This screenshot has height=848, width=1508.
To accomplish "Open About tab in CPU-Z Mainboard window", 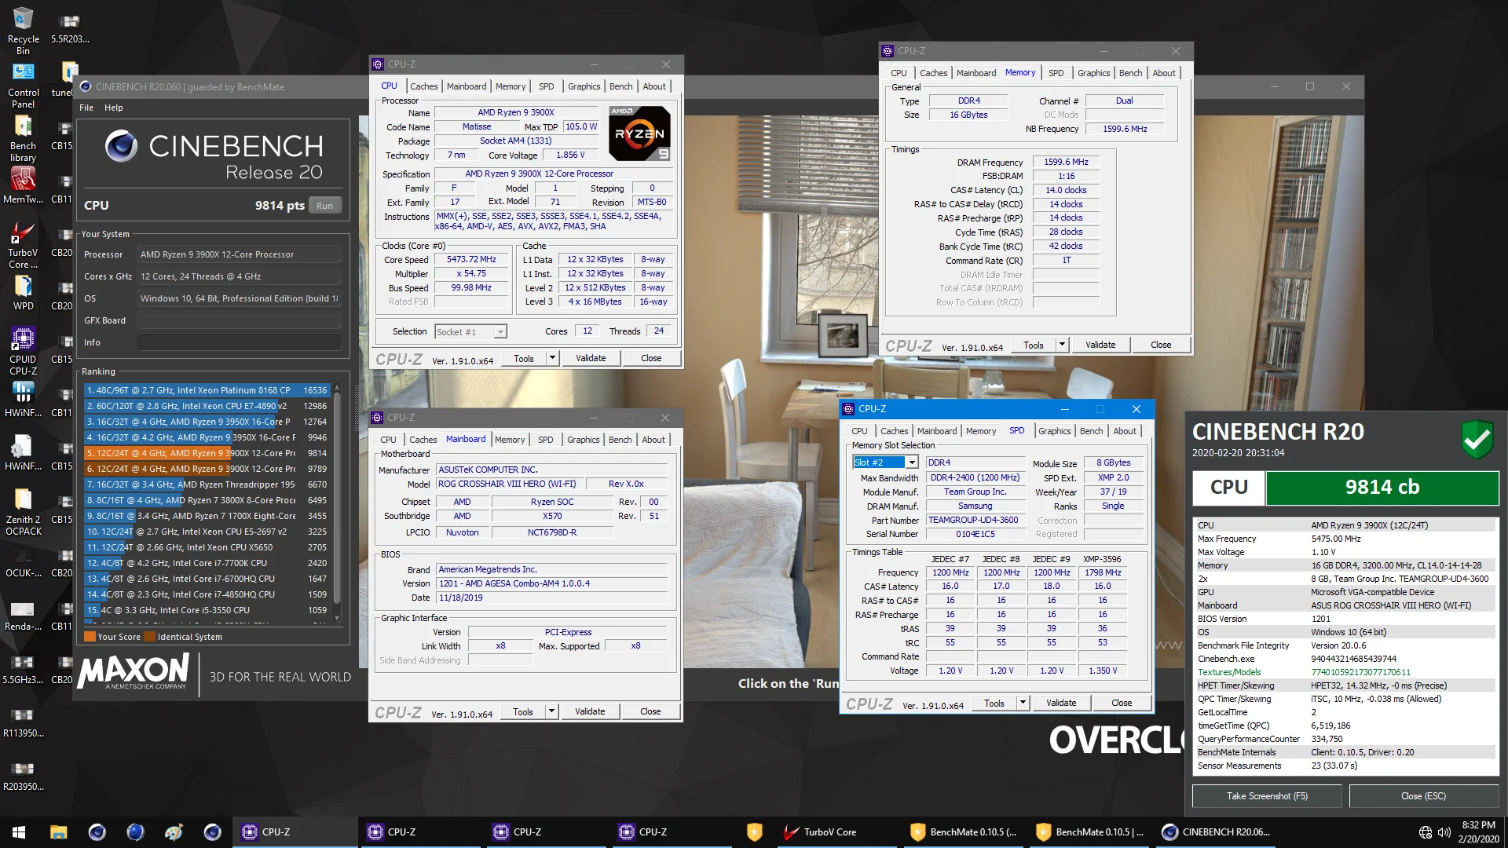I will (x=653, y=440).
